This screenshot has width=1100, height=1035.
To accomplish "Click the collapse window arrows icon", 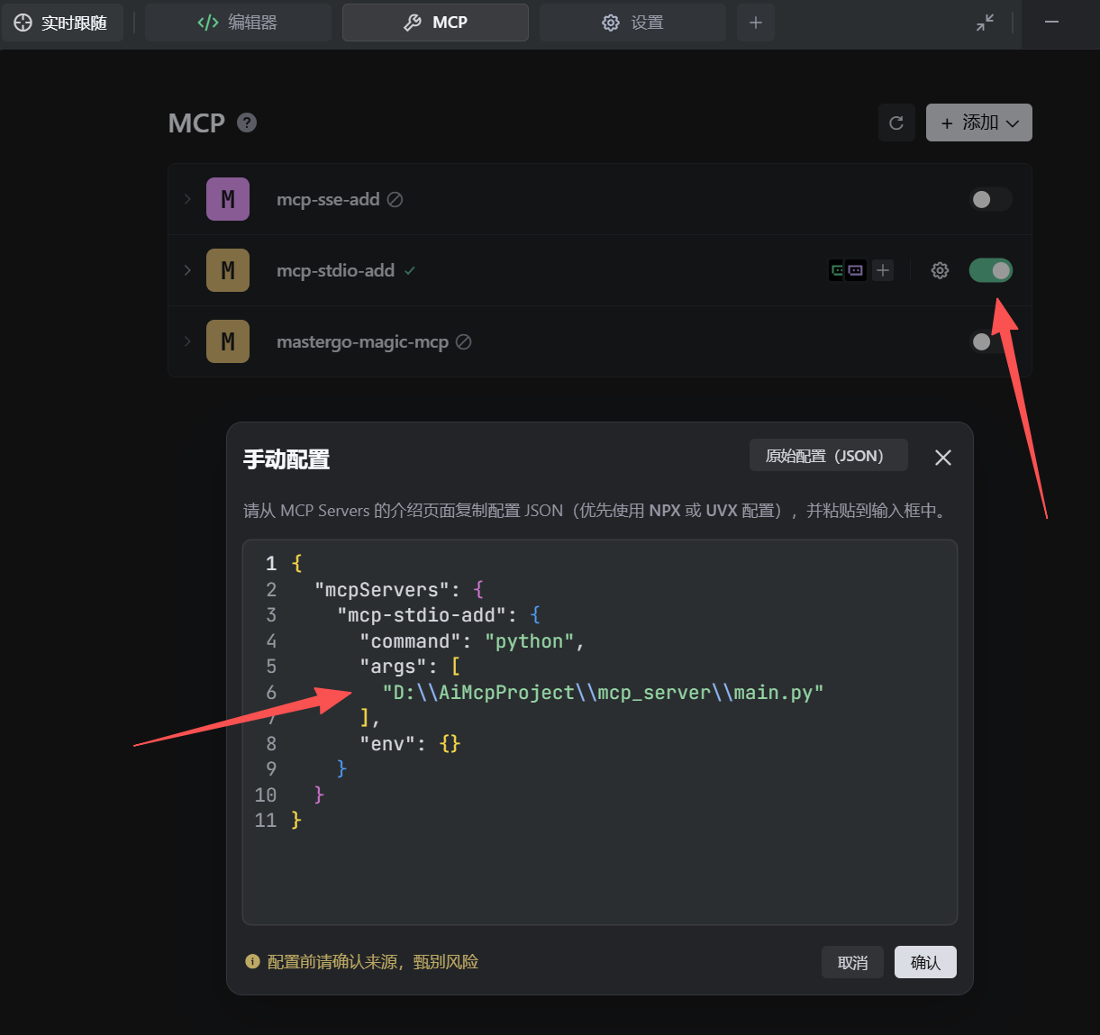I will click(x=986, y=23).
